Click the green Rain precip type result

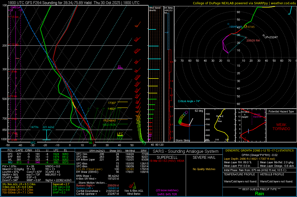(x=259, y=193)
